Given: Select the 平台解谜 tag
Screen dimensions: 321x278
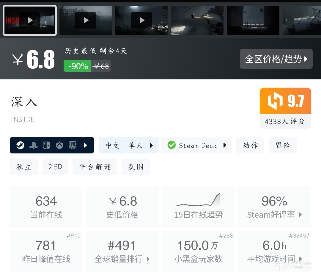Looking at the screenshot, I should click(x=95, y=167).
